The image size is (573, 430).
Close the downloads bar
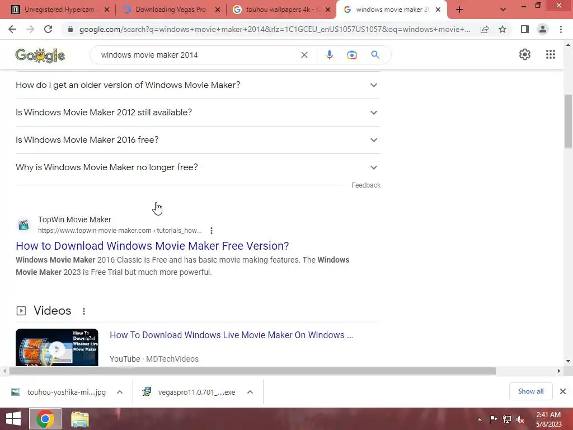(563, 391)
